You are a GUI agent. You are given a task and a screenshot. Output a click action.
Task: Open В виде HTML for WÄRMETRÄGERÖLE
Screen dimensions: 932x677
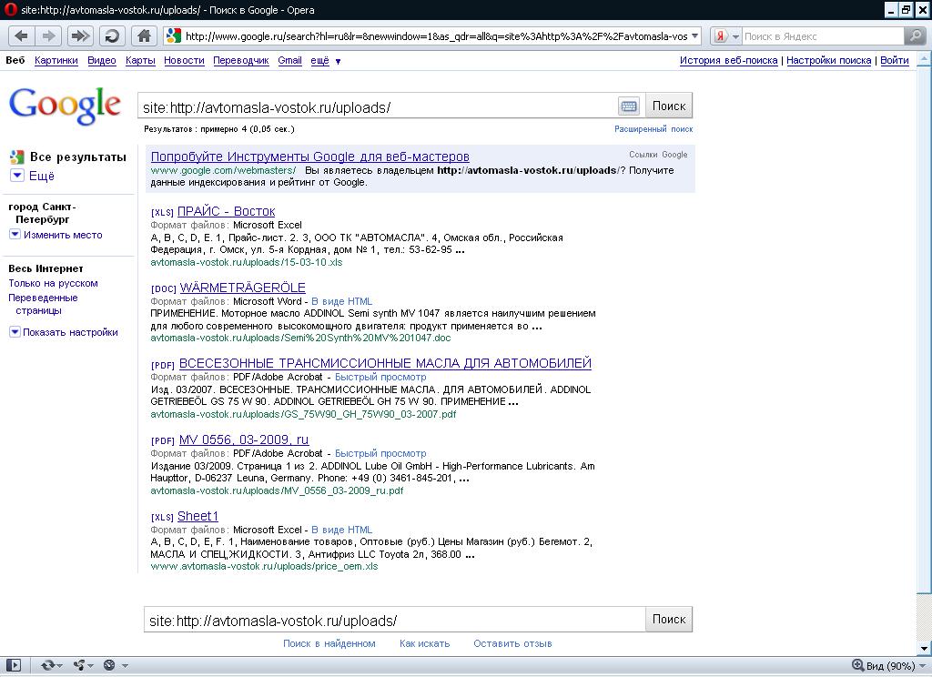(342, 301)
